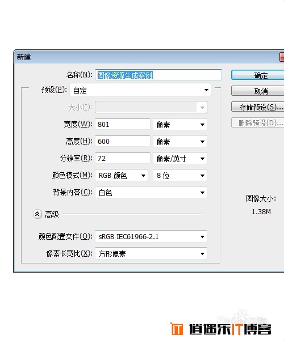Click the 取消 button
Screen dimensions: 284x340
click(258, 91)
